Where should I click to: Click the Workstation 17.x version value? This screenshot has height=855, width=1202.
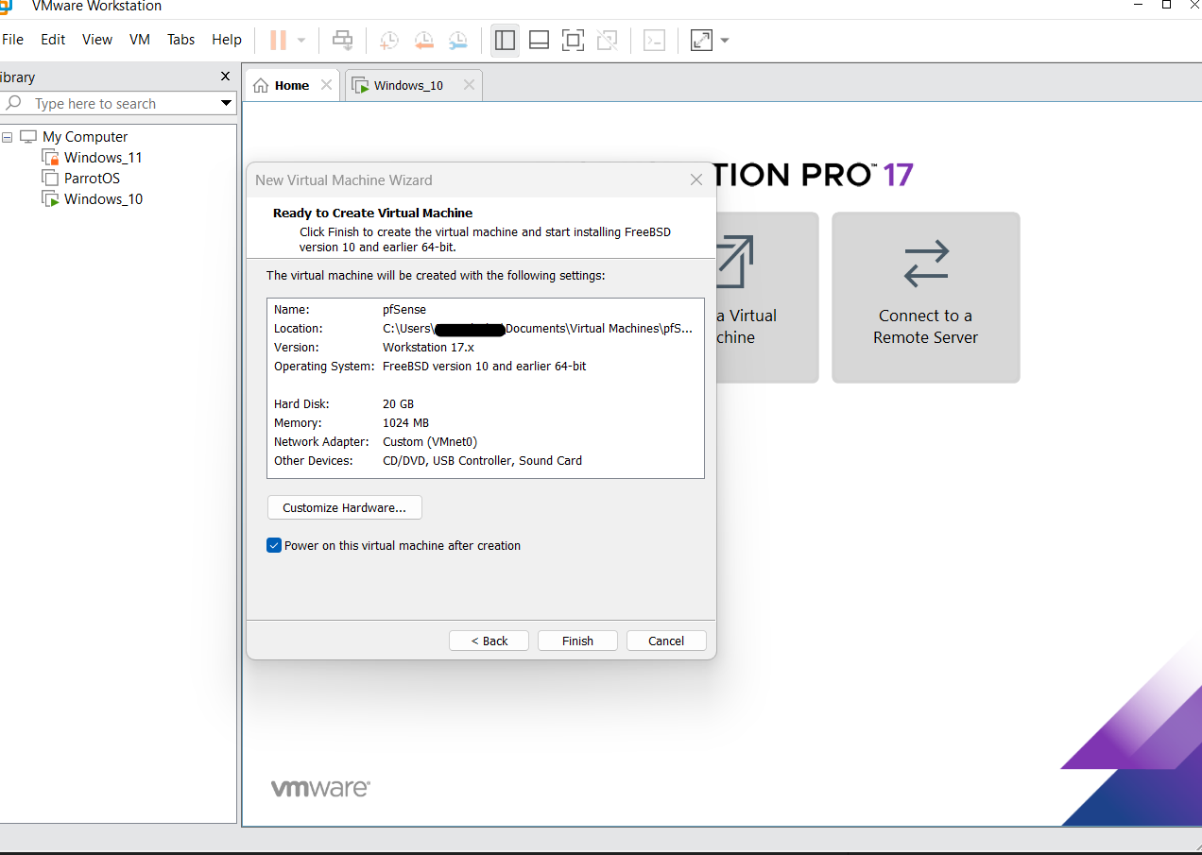click(428, 347)
